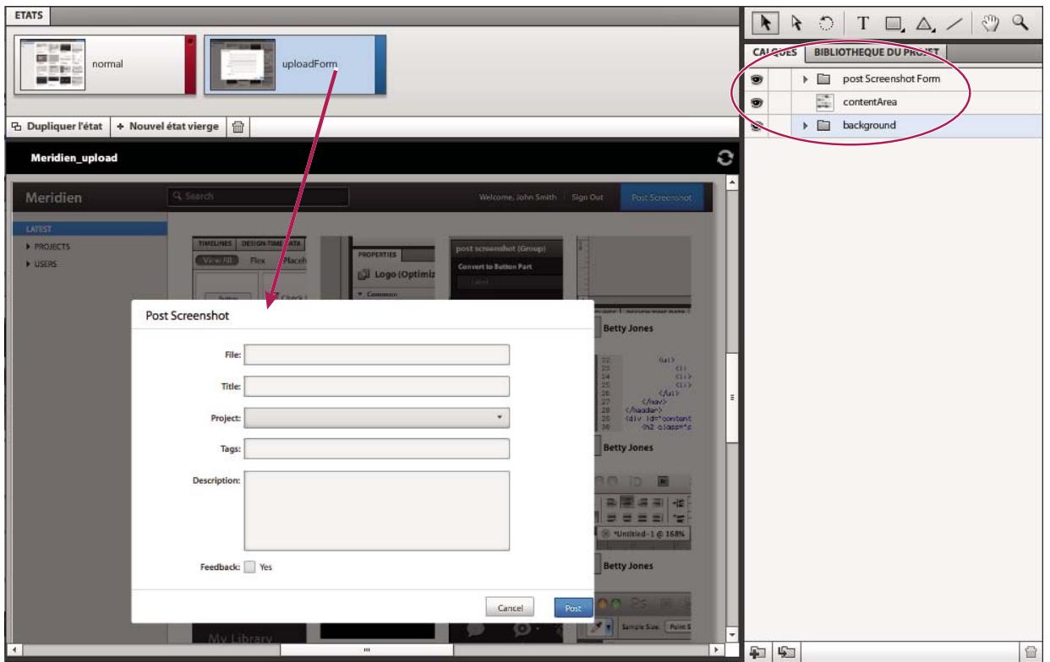Click the Tags input field

377,448
